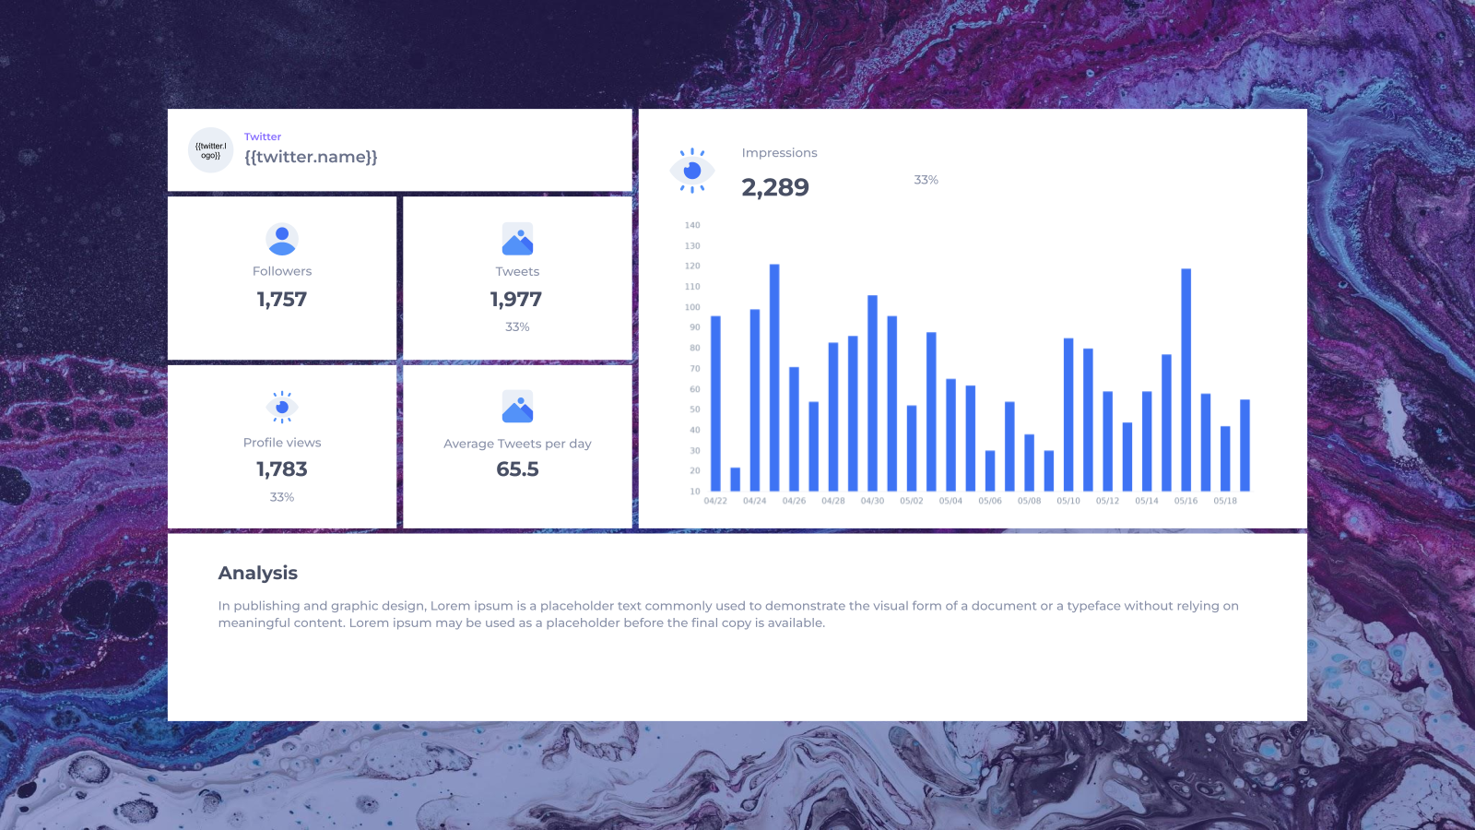Select the 1,783 profile views value
1475x830 pixels.
pos(282,469)
